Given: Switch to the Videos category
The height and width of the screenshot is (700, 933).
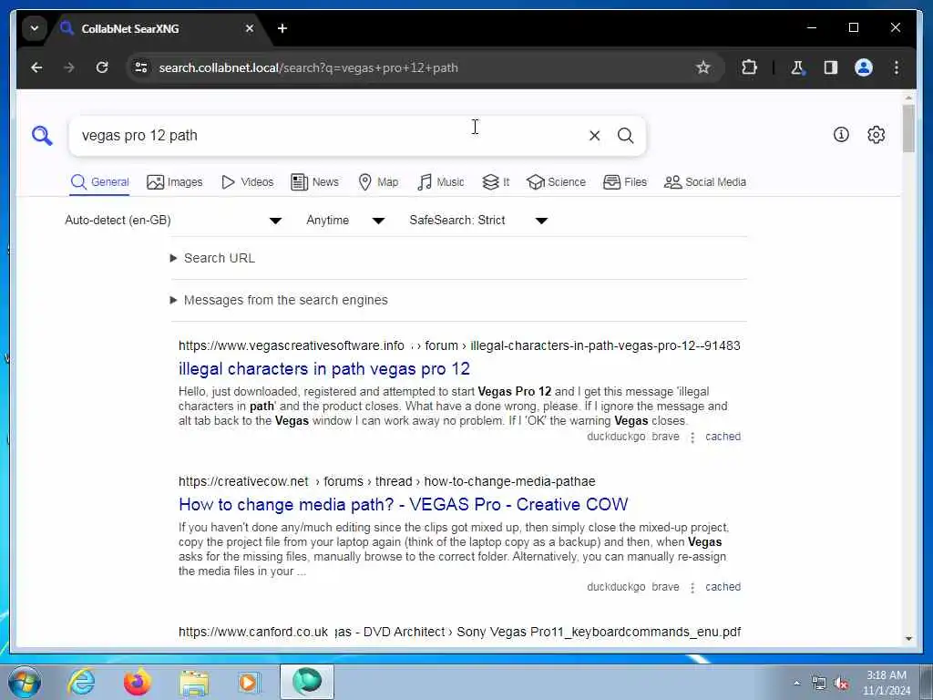Looking at the screenshot, I should pyautogui.click(x=248, y=182).
